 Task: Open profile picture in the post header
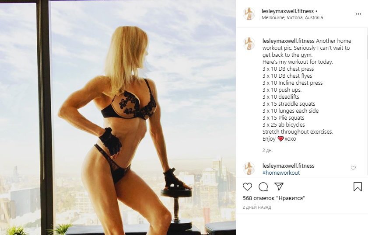point(249,14)
